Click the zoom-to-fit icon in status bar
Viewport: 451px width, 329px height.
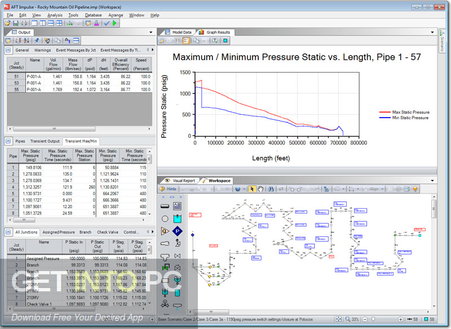click(339, 319)
